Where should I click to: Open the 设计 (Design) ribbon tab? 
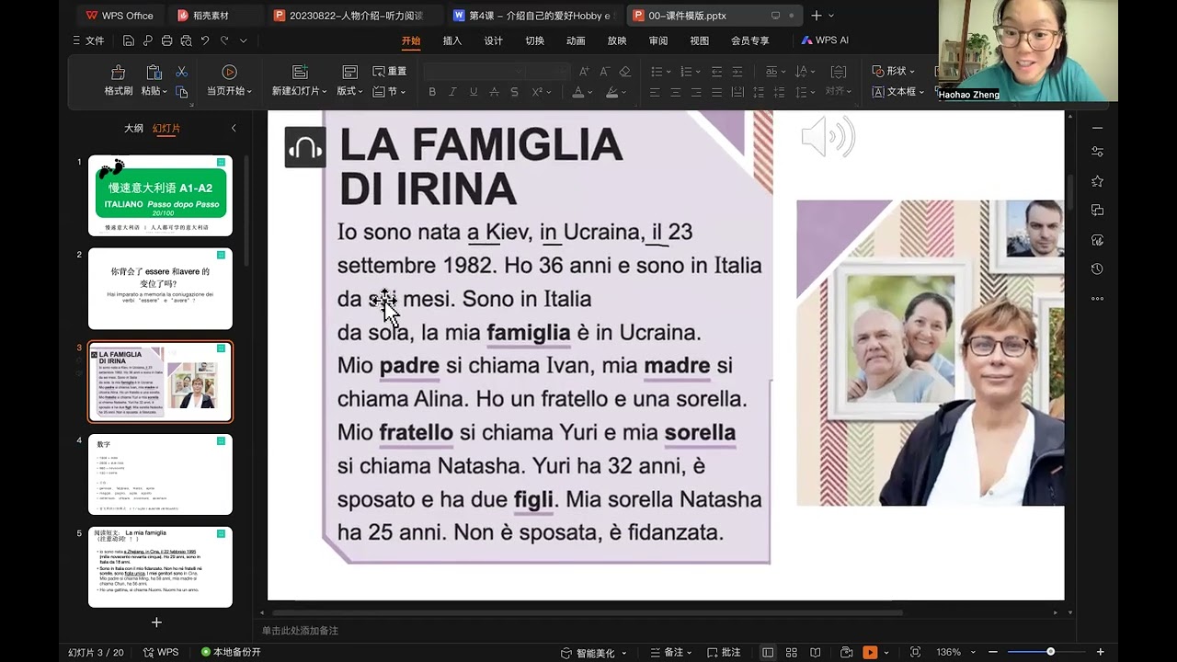[x=494, y=40]
